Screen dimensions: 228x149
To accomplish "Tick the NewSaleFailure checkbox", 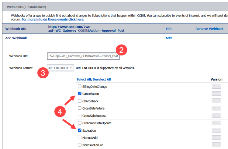I will click(x=80, y=145).
